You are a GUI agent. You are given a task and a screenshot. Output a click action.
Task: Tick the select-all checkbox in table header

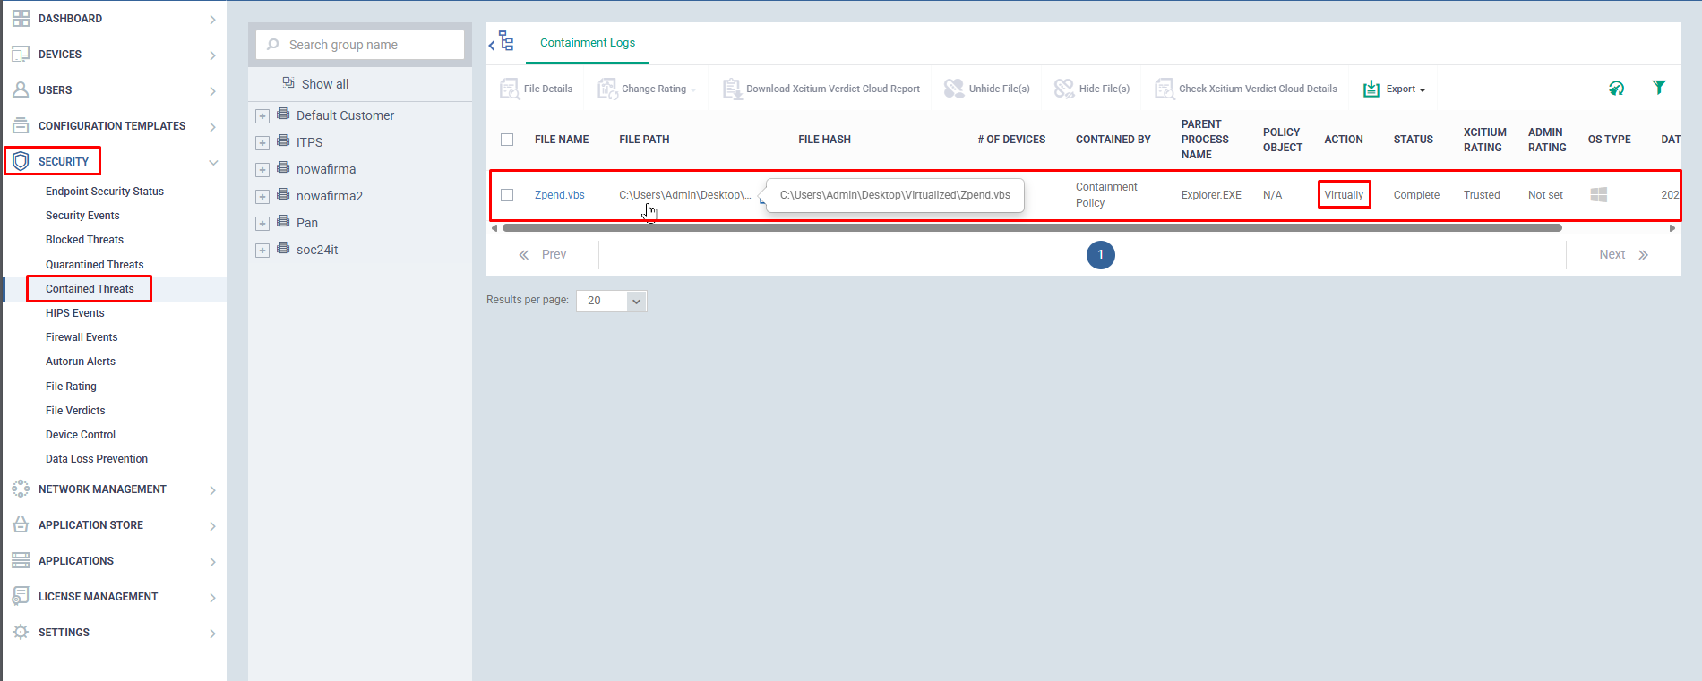pyautogui.click(x=507, y=140)
